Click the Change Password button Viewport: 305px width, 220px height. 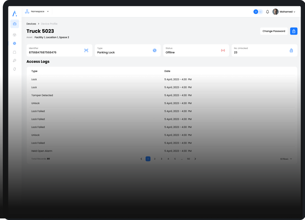pyautogui.click(x=274, y=31)
